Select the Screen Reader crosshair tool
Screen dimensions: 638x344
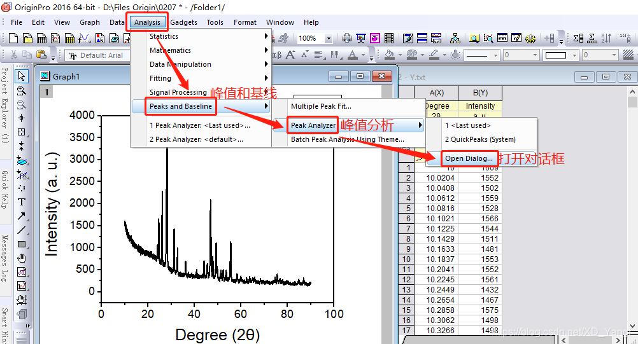[22, 118]
